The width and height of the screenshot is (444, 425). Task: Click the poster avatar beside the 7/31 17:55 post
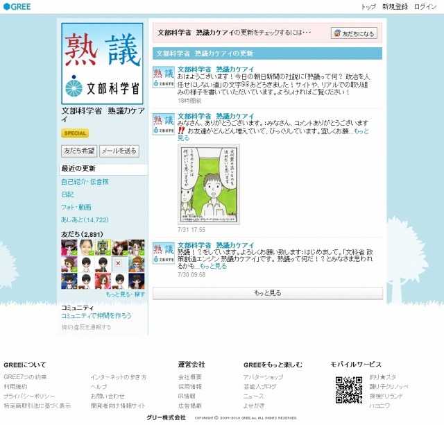pyautogui.click(x=164, y=124)
